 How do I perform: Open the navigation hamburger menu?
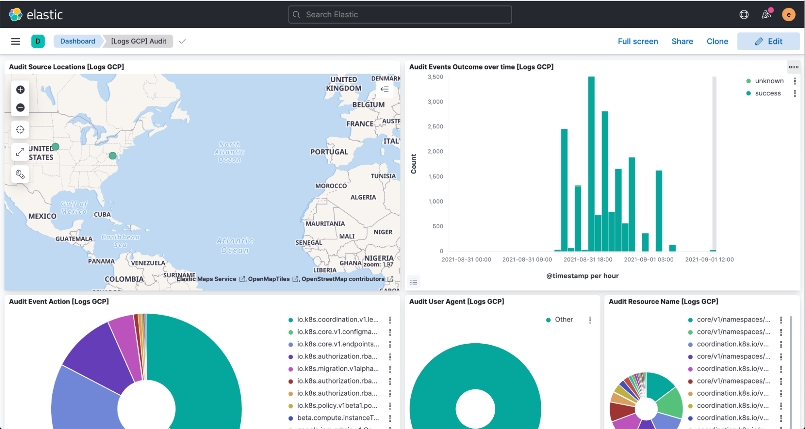click(x=15, y=41)
